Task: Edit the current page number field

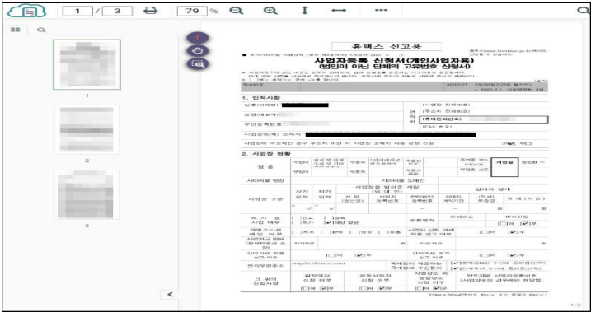Action: click(77, 11)
